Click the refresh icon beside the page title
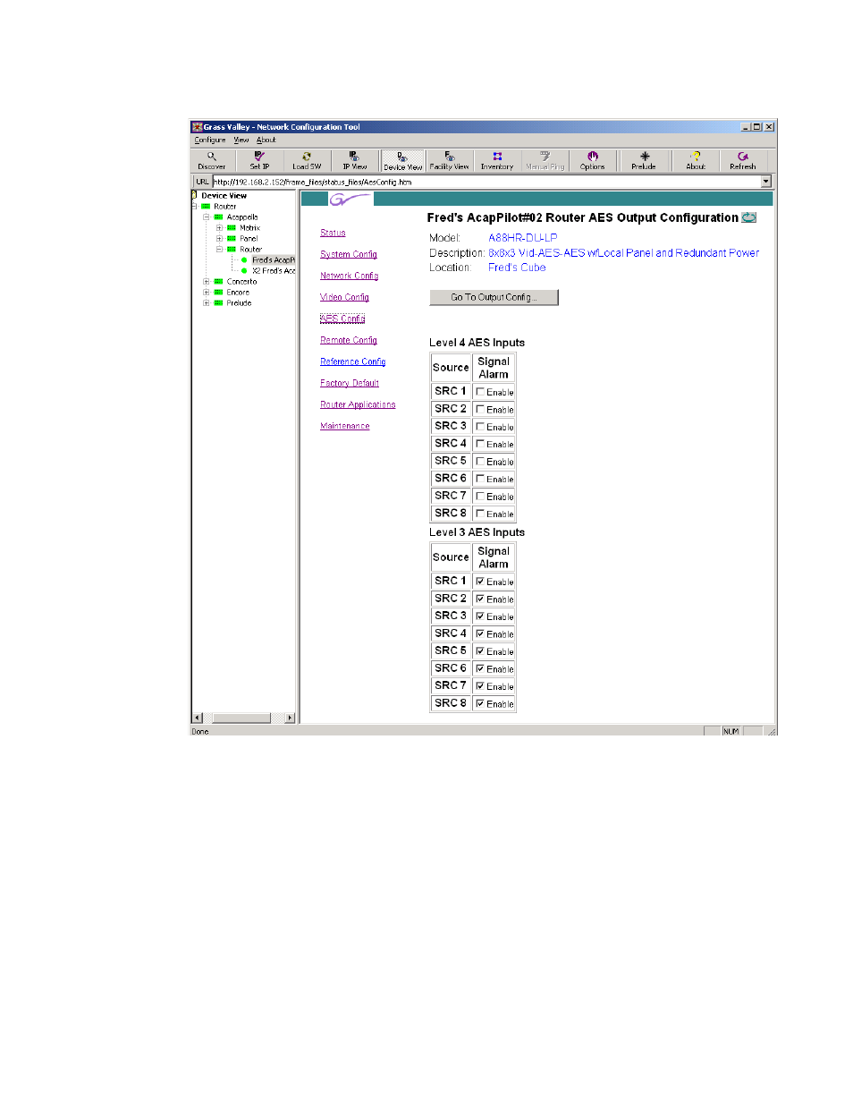853x1105 pixels. click(x=749, y=217)
